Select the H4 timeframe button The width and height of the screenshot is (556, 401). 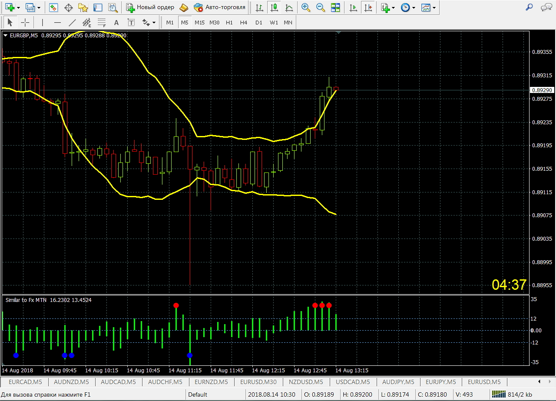click(x=244, y=22)
